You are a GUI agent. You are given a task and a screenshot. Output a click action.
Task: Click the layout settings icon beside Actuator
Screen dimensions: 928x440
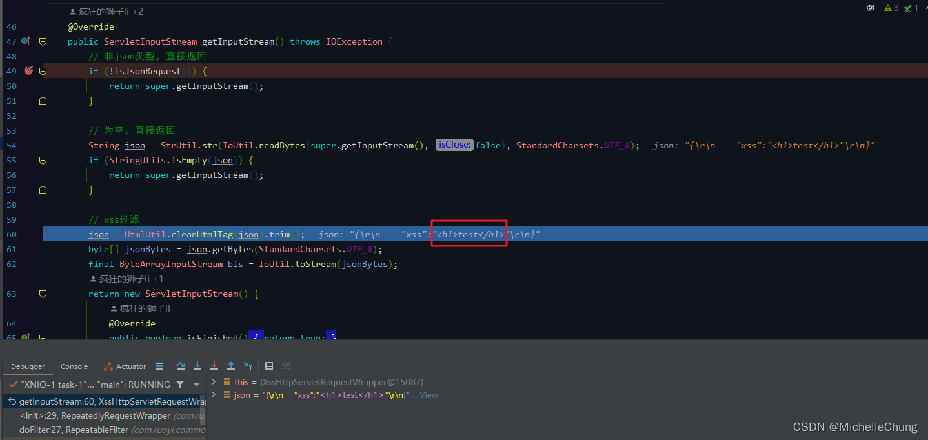pos(159,366)
